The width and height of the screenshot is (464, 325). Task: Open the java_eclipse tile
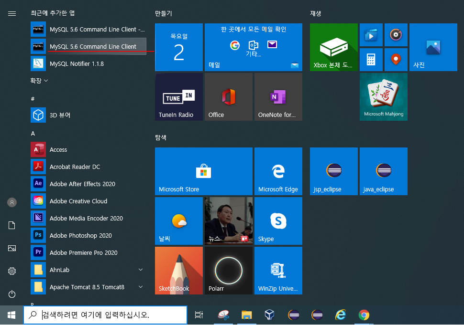384,171
